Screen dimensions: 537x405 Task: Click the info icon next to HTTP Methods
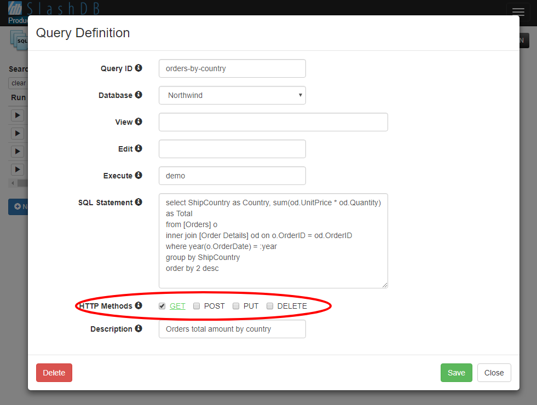138,305
